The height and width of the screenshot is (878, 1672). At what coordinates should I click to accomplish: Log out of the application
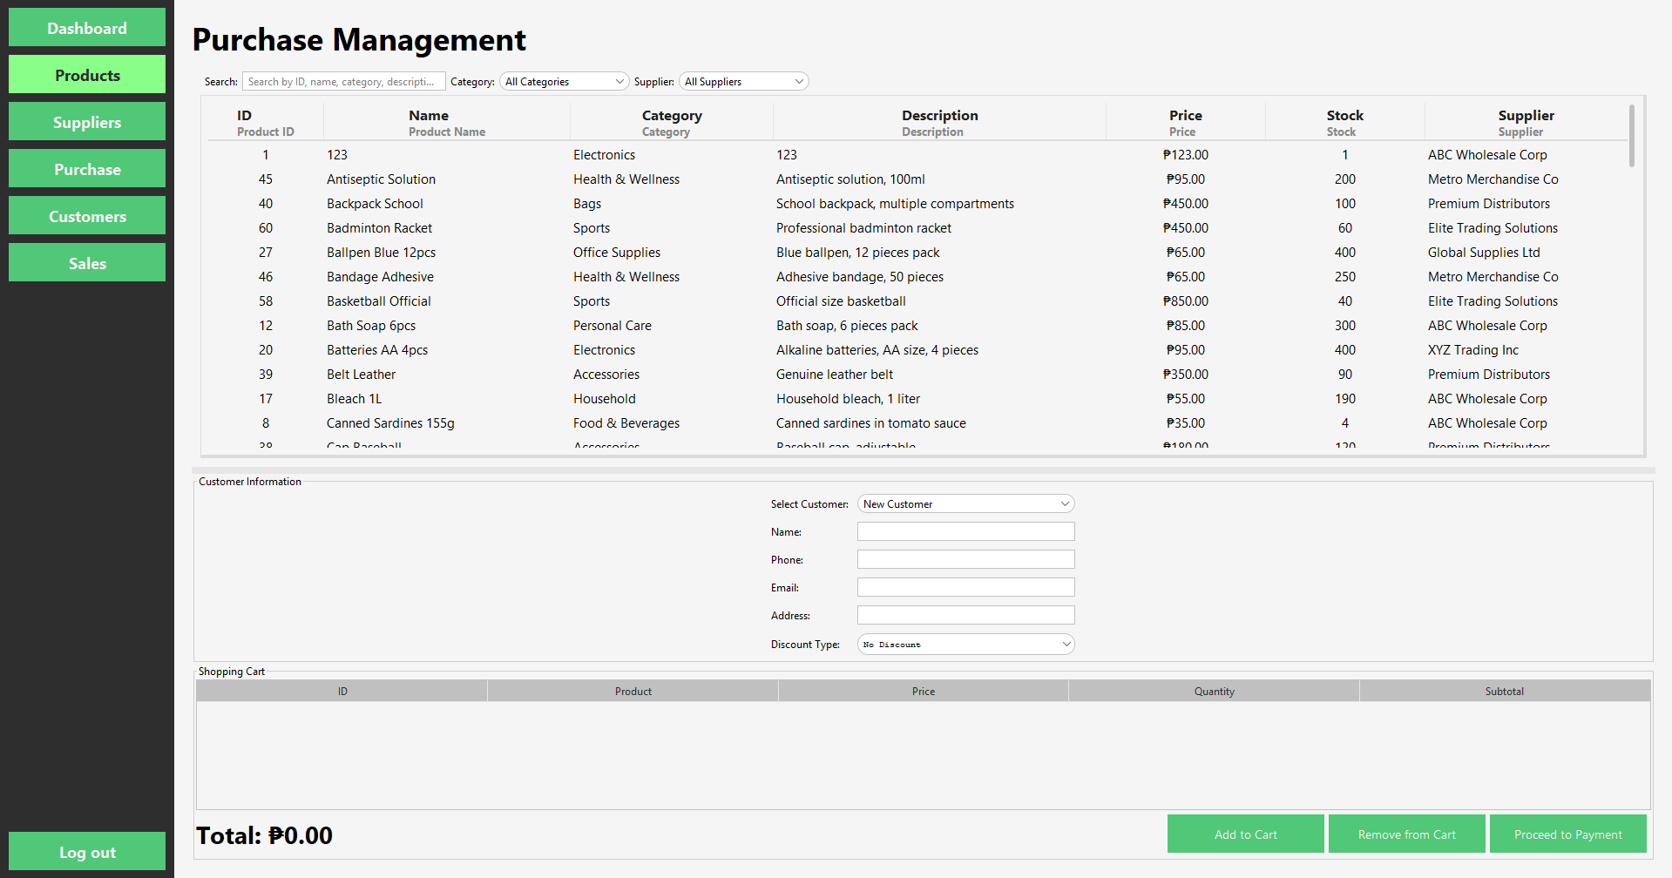pyautogui.click(x=86, y=851)
